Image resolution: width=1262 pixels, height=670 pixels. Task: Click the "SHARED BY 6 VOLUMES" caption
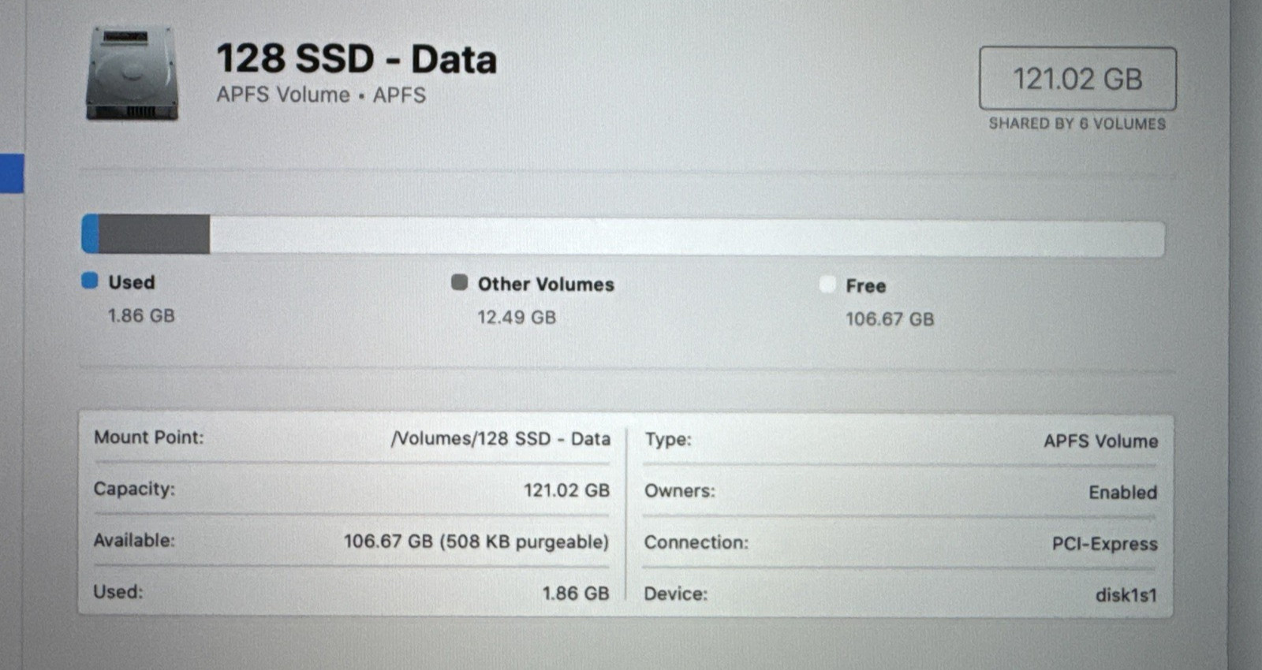[1077, 124]
